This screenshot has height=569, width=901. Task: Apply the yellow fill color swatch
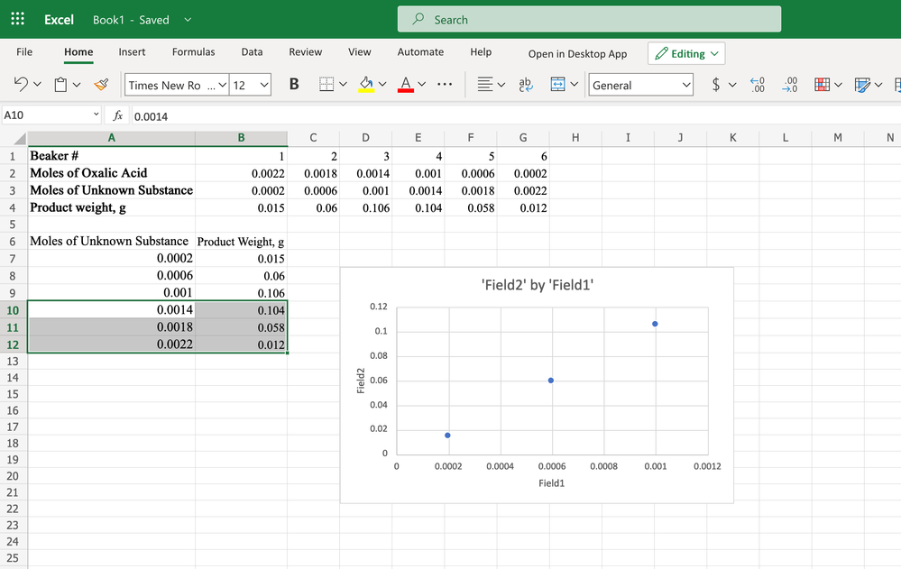click(366, 85)
